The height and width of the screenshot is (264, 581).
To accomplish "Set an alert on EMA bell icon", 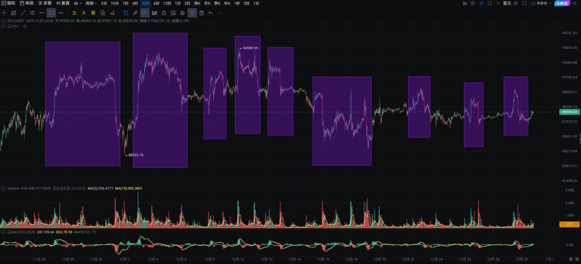I will pyautogui.click(x=9, y=26).
